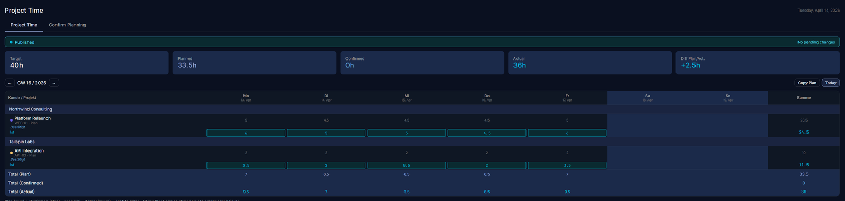Go to previous calendar week arrow
The height and width of the screenshot is (201, 845).
(x=10, y=83)
